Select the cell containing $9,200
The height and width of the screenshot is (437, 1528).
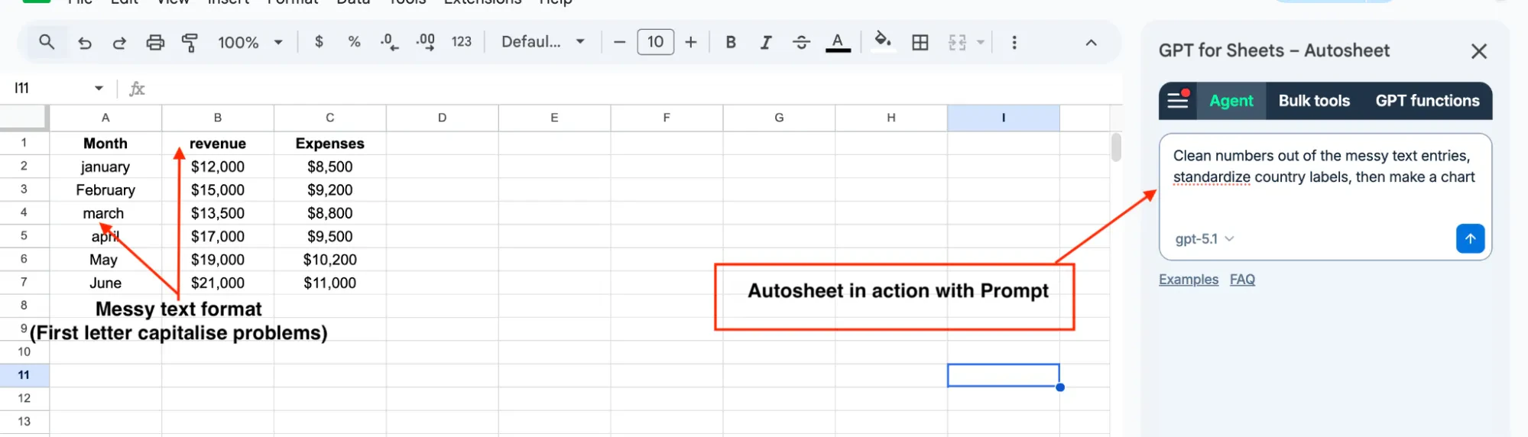[330, 190]
